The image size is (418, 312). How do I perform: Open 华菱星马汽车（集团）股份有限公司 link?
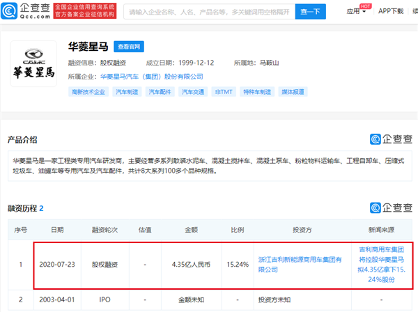point(151,77)
